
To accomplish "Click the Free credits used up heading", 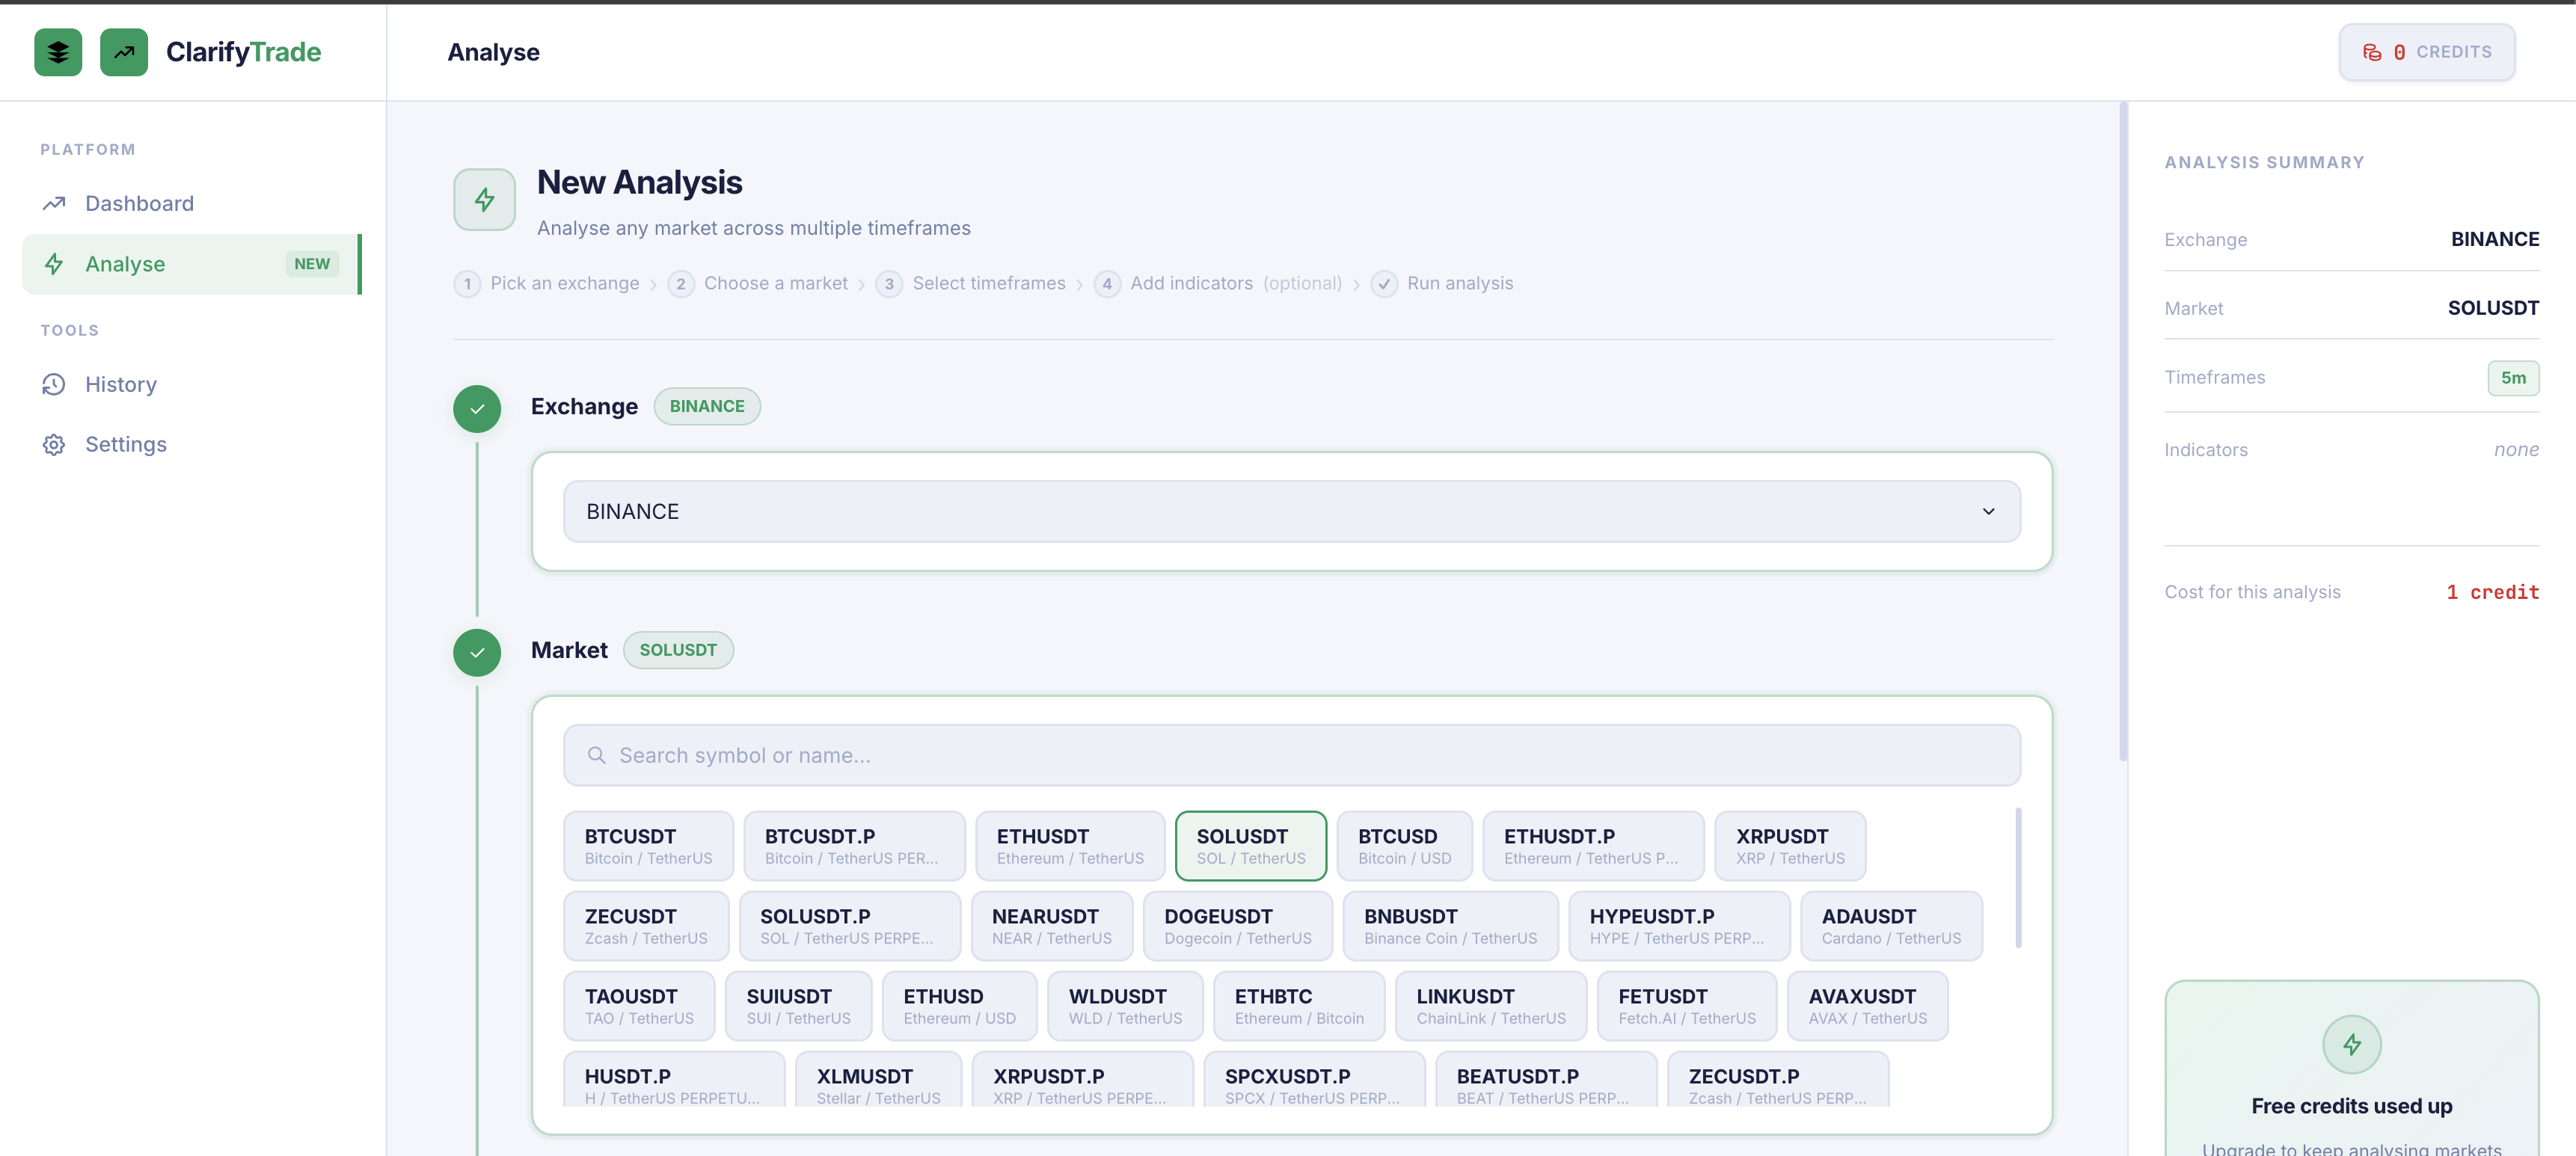I will tap(2351, 1106).
